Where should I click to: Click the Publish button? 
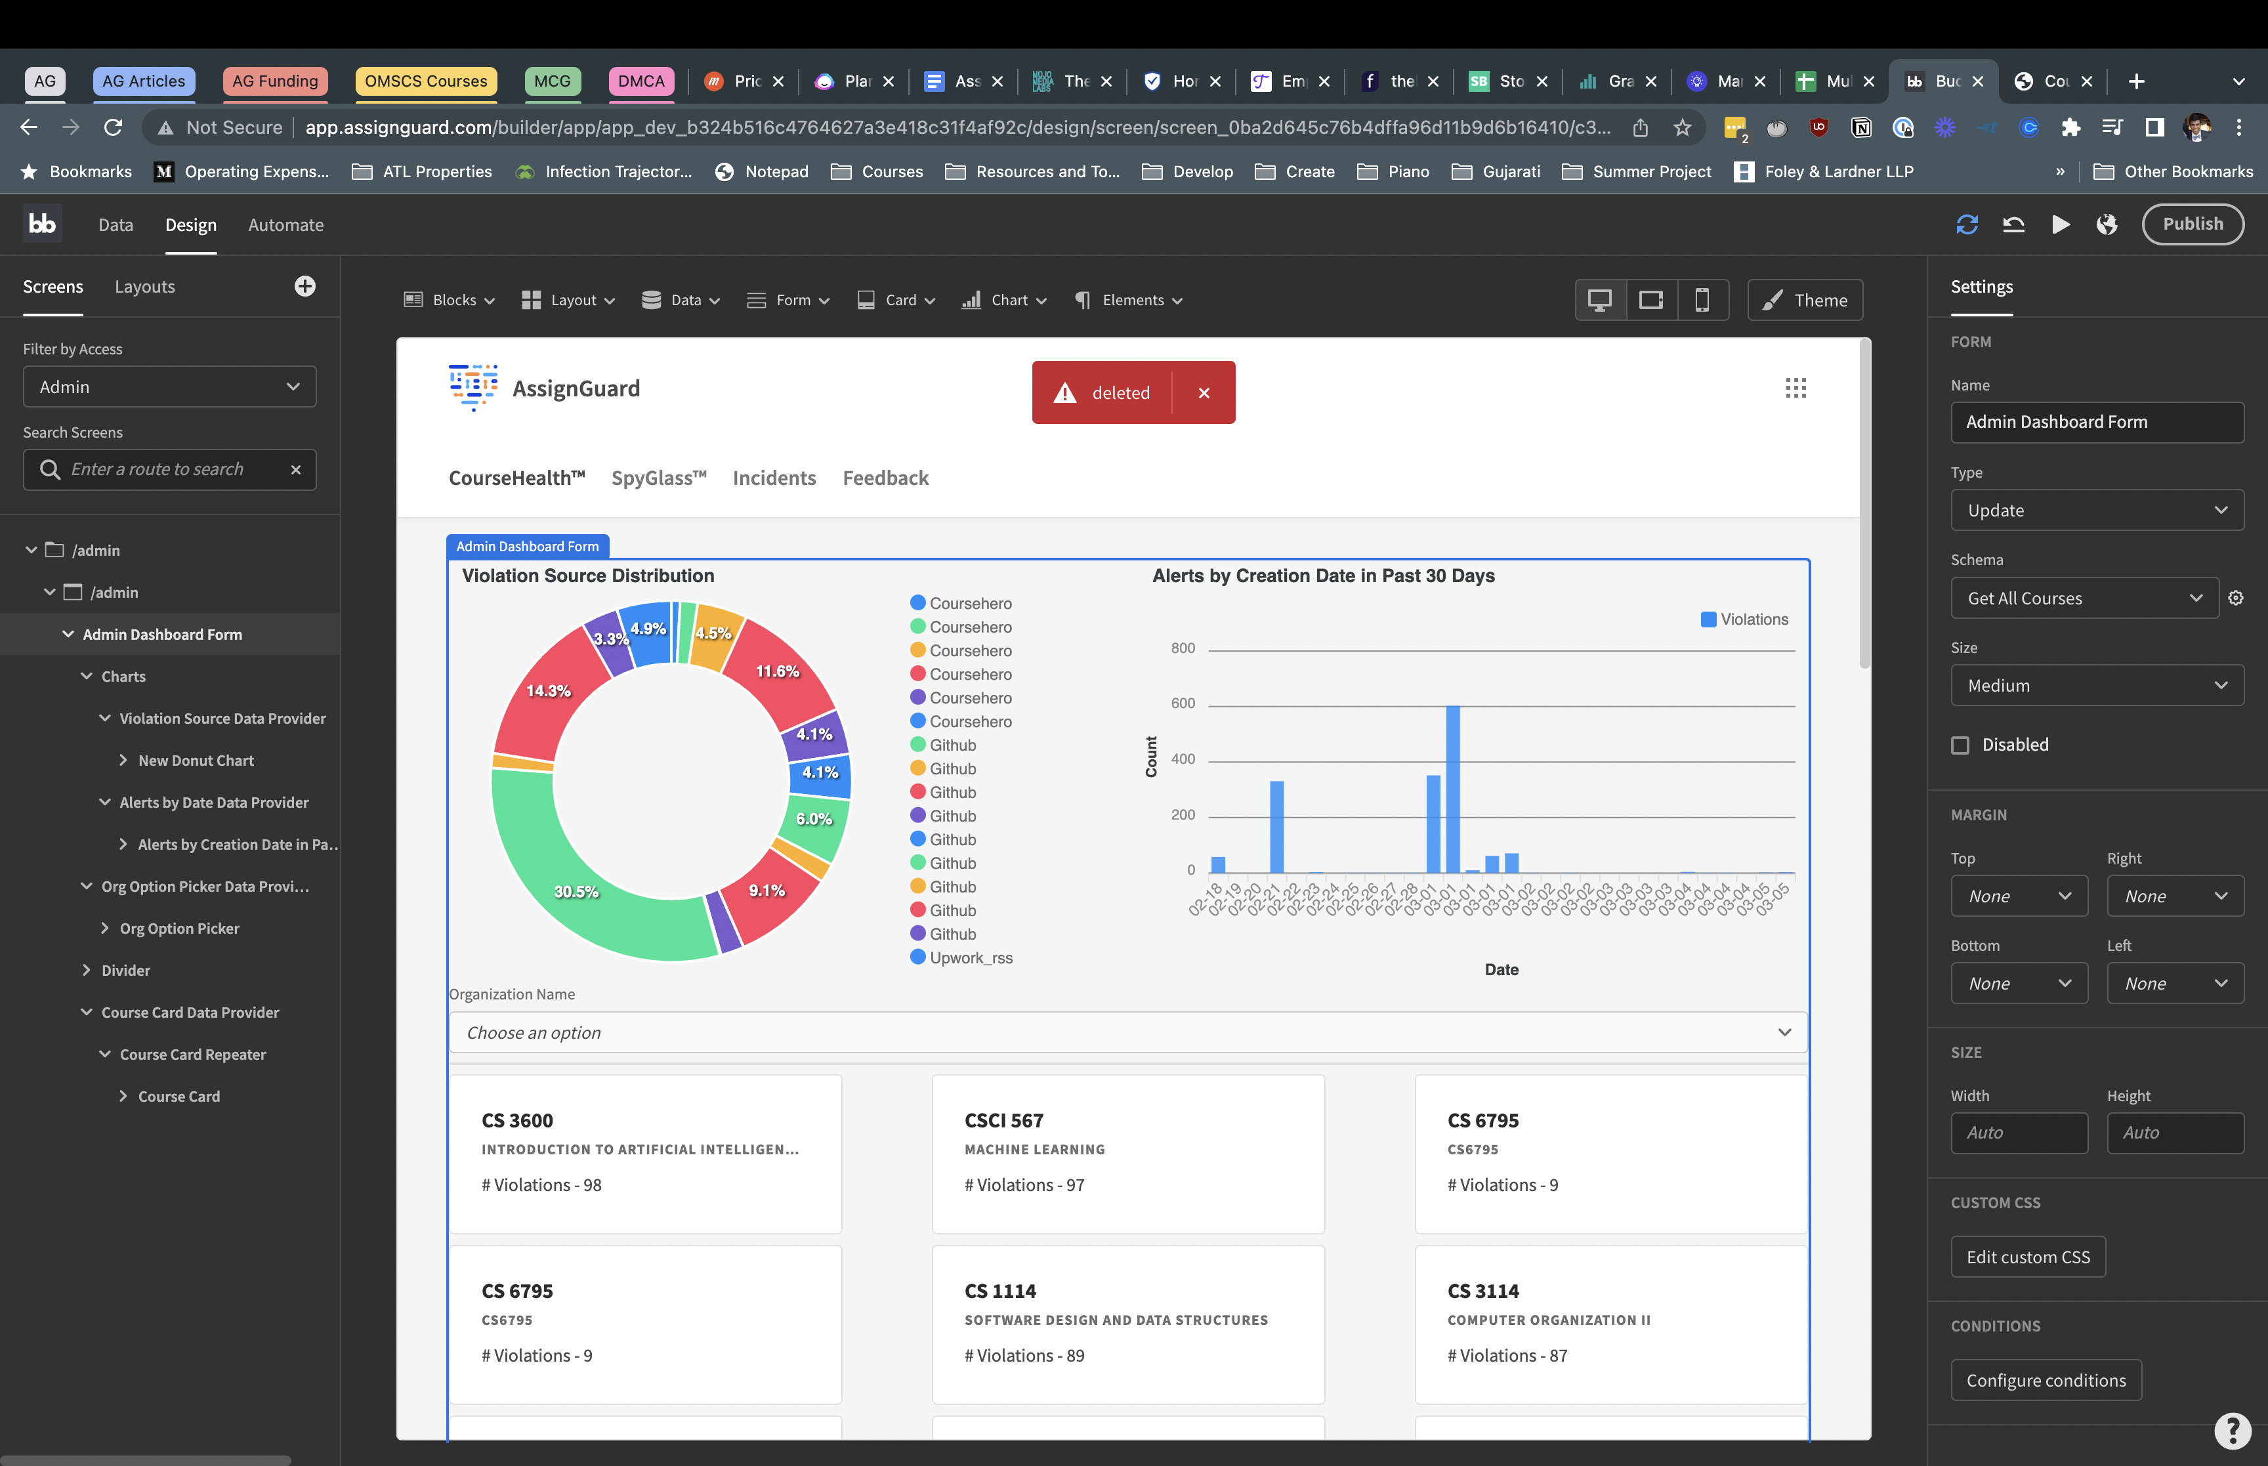pyautogui.click(x=2192, y=224)
